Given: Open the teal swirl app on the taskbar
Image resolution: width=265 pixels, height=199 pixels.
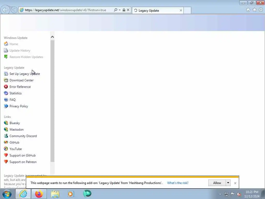Looking at the screenshot, I should click(87, 193).
